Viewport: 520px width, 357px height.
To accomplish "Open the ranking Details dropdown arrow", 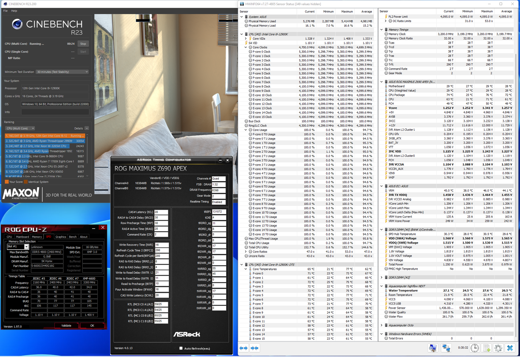I will click(x=87, y=128).
